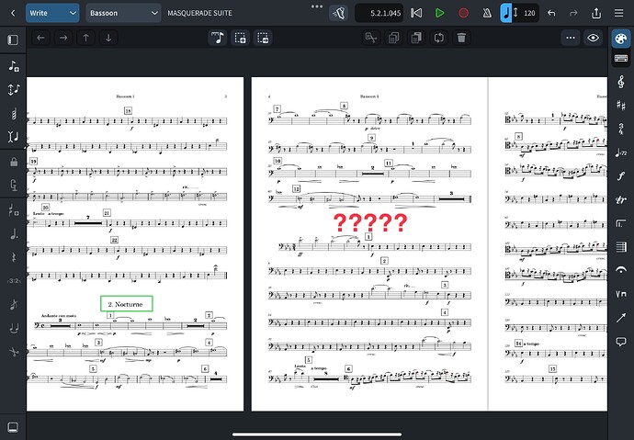Move selection up with up arrow
This screenshot has height=440, width=634.
(85, 38)
